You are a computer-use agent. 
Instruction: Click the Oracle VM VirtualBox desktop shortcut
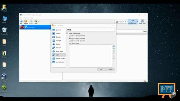coord(4,78)
